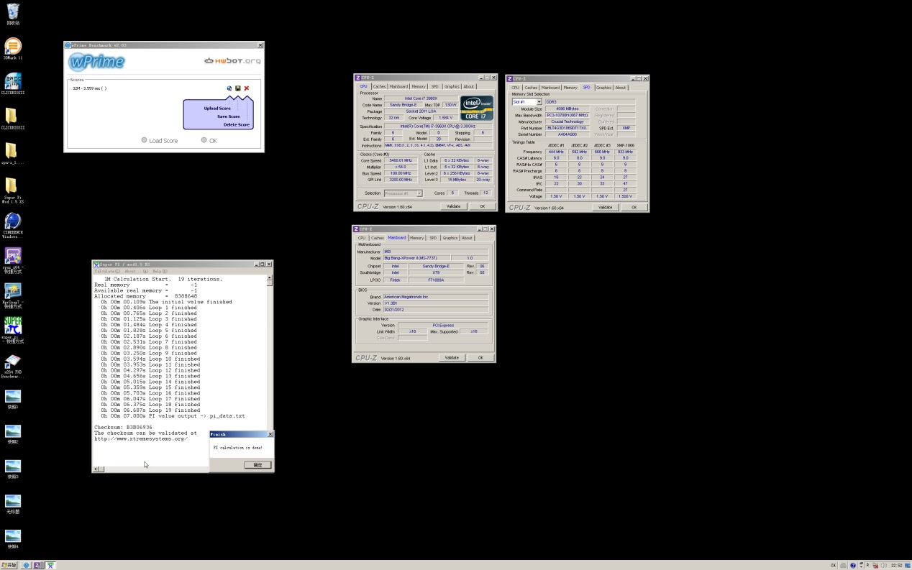Select the third image file icon on desktop

(x=13, y=466)
